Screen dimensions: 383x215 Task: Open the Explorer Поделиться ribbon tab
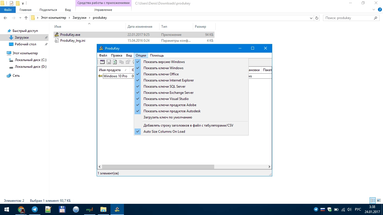coord(49,10)
